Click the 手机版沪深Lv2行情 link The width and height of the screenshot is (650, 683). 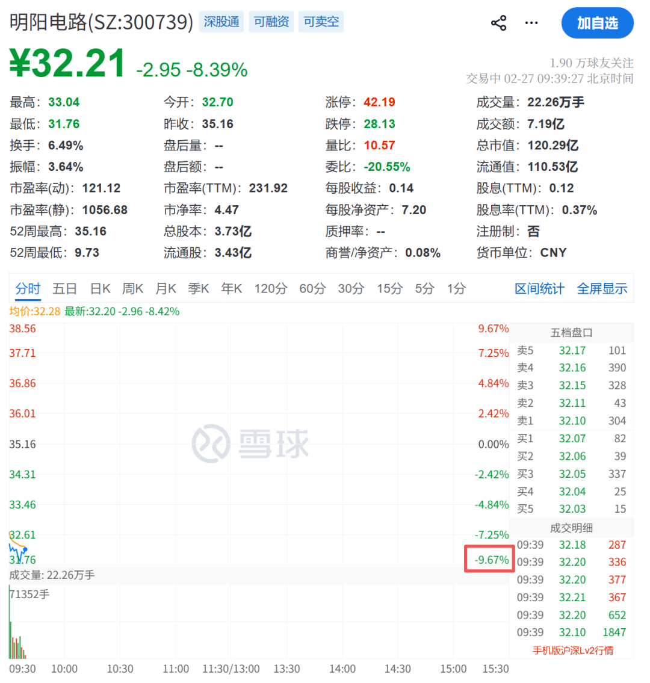pos(572,651)
